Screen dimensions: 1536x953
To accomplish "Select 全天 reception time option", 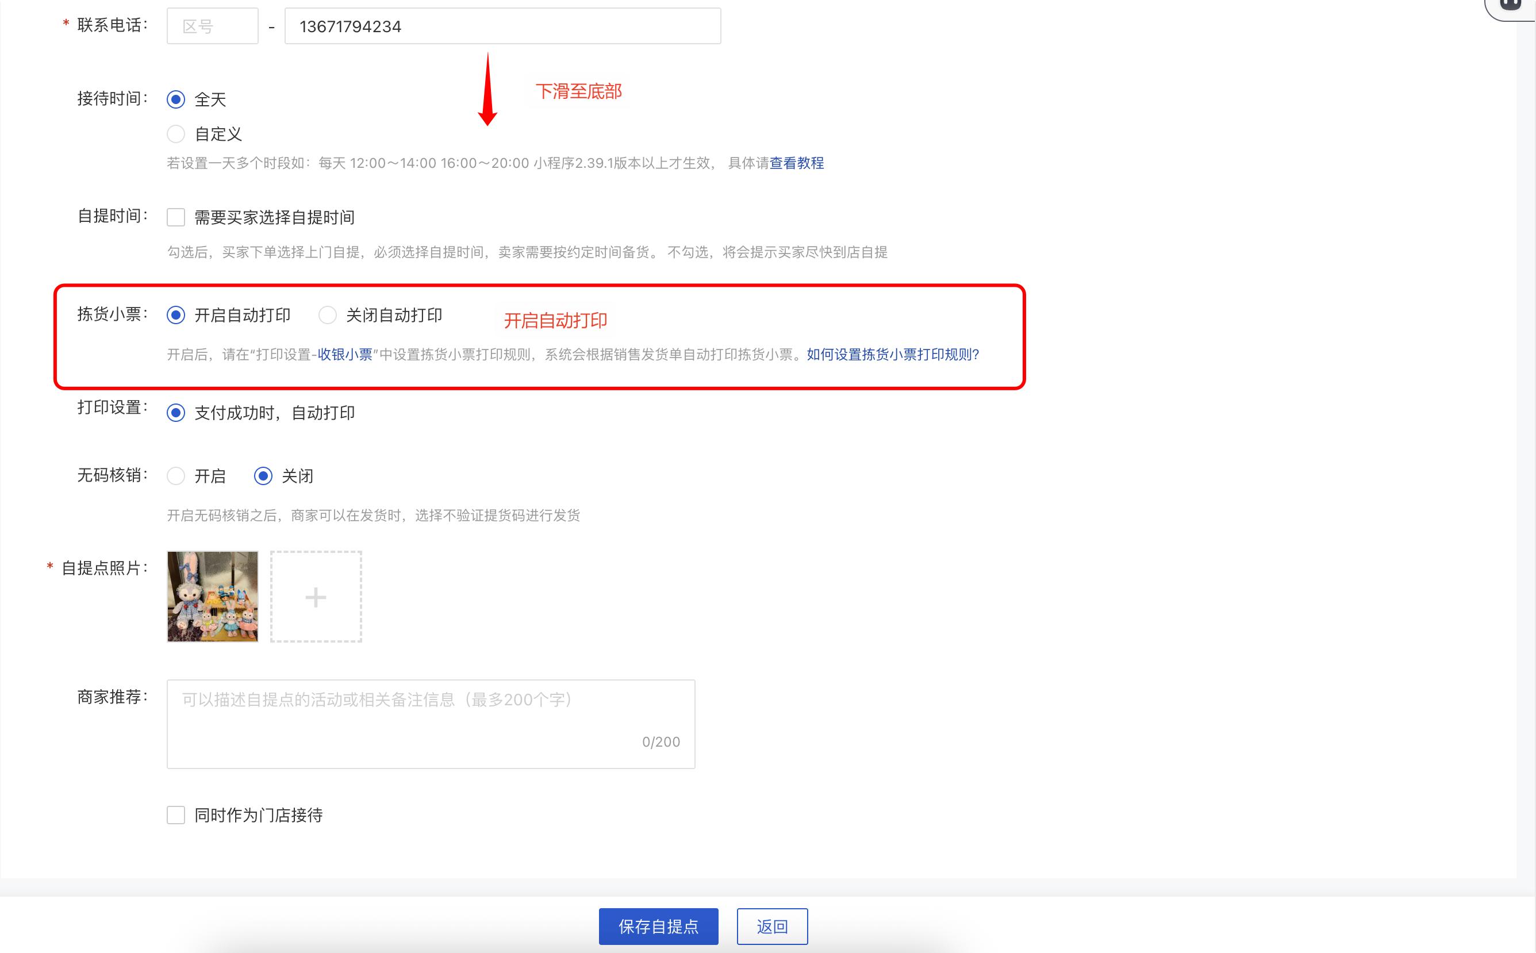I will click(176, 99).
